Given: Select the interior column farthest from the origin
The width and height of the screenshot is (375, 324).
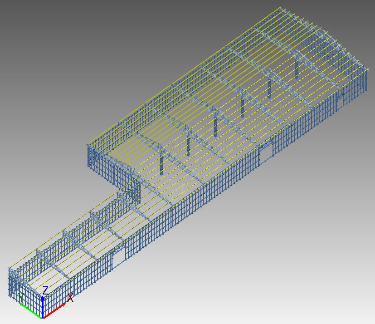Looking at the screenshot, I should (x=297, y=68).
